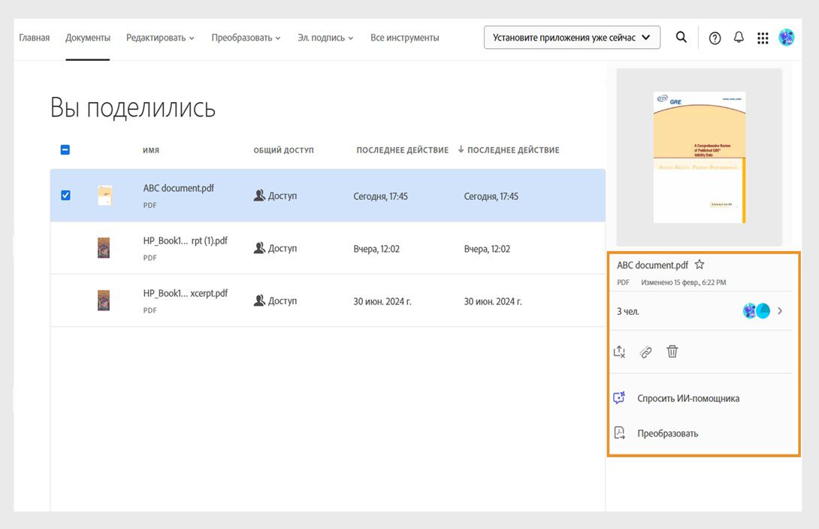
Task: Click the AI assistant icon
Action: [619, 398]
